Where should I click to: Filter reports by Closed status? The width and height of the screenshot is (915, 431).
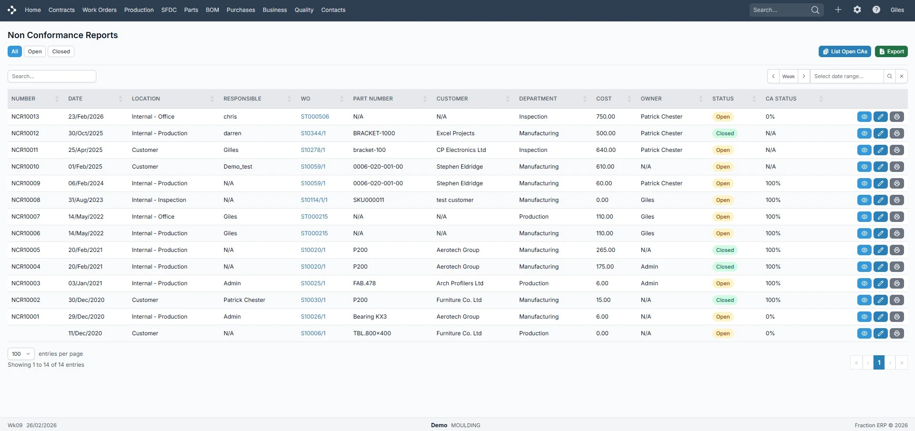(x=61, y=51)
